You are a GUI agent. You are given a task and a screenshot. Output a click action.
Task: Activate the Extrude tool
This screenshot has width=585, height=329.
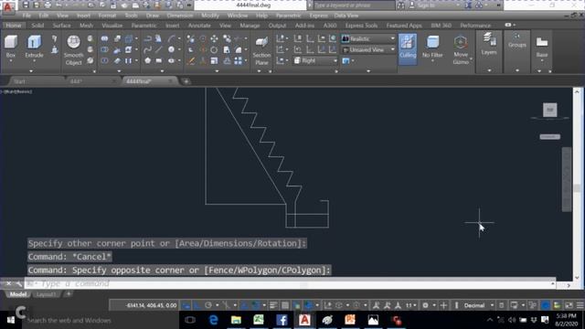coord(34,46)
